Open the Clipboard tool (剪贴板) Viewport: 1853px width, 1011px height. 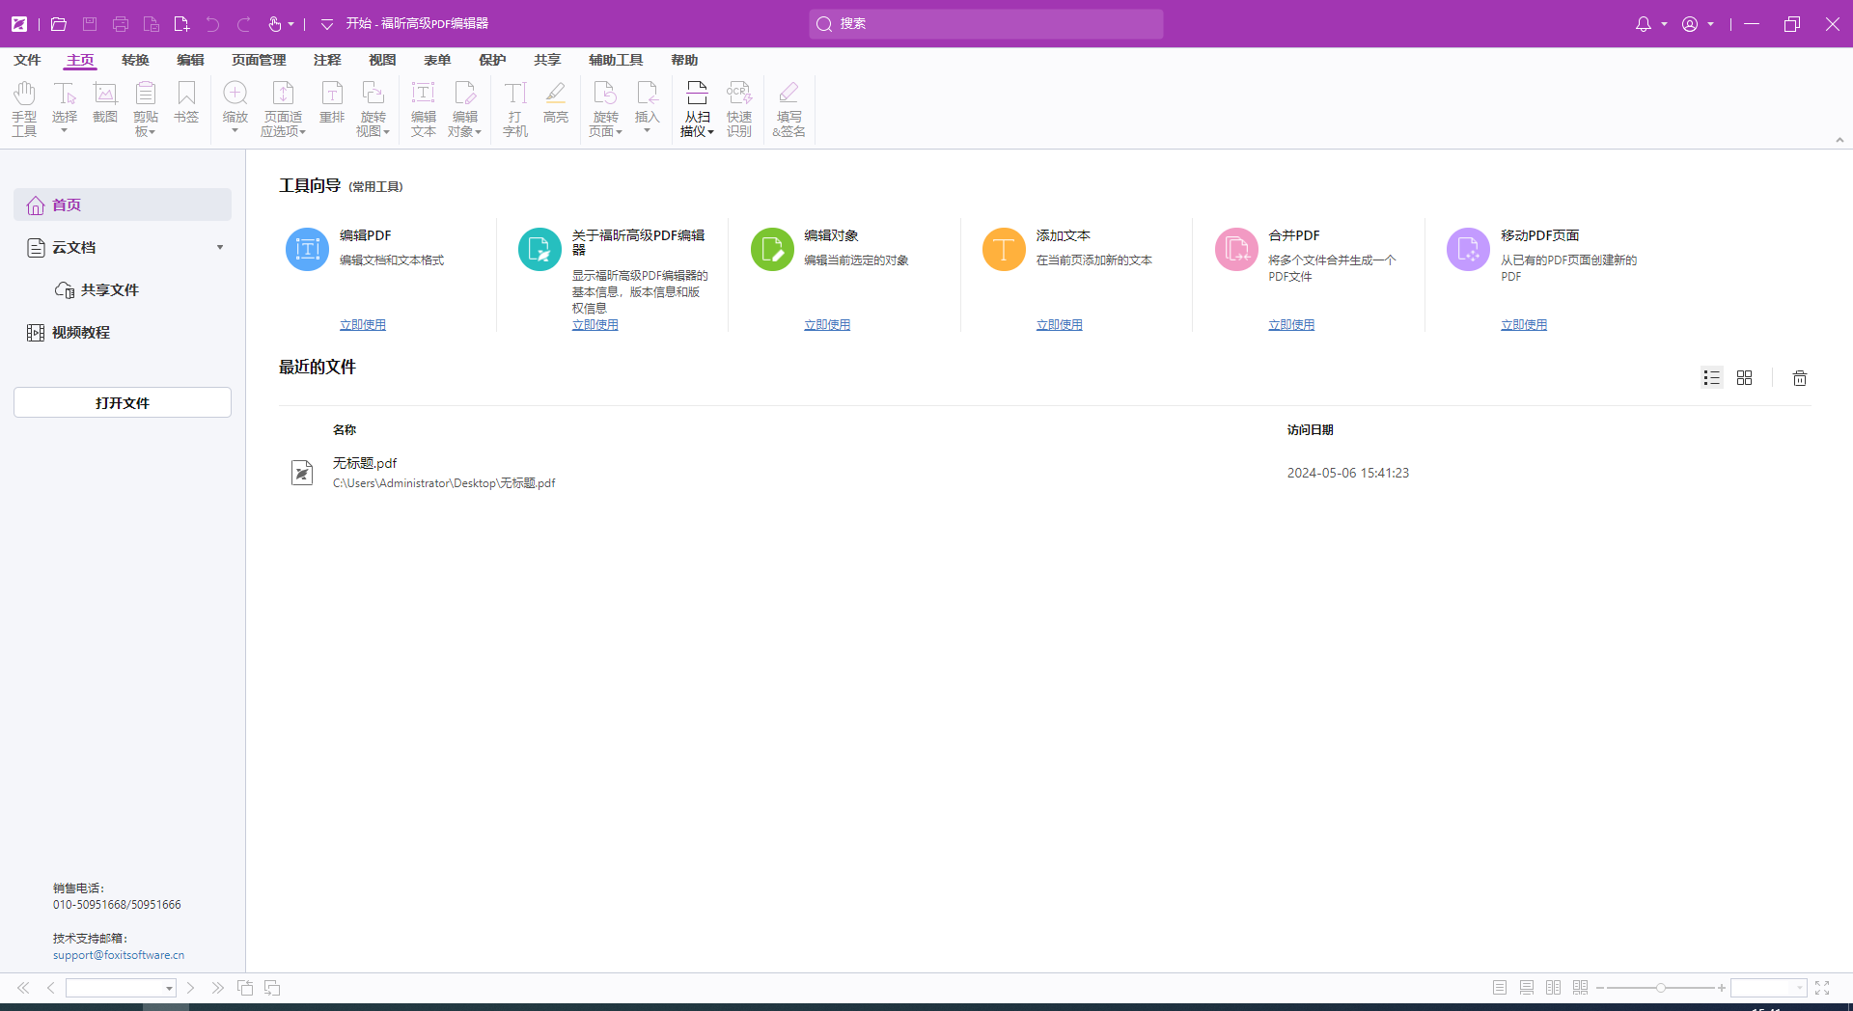(146, 108)
